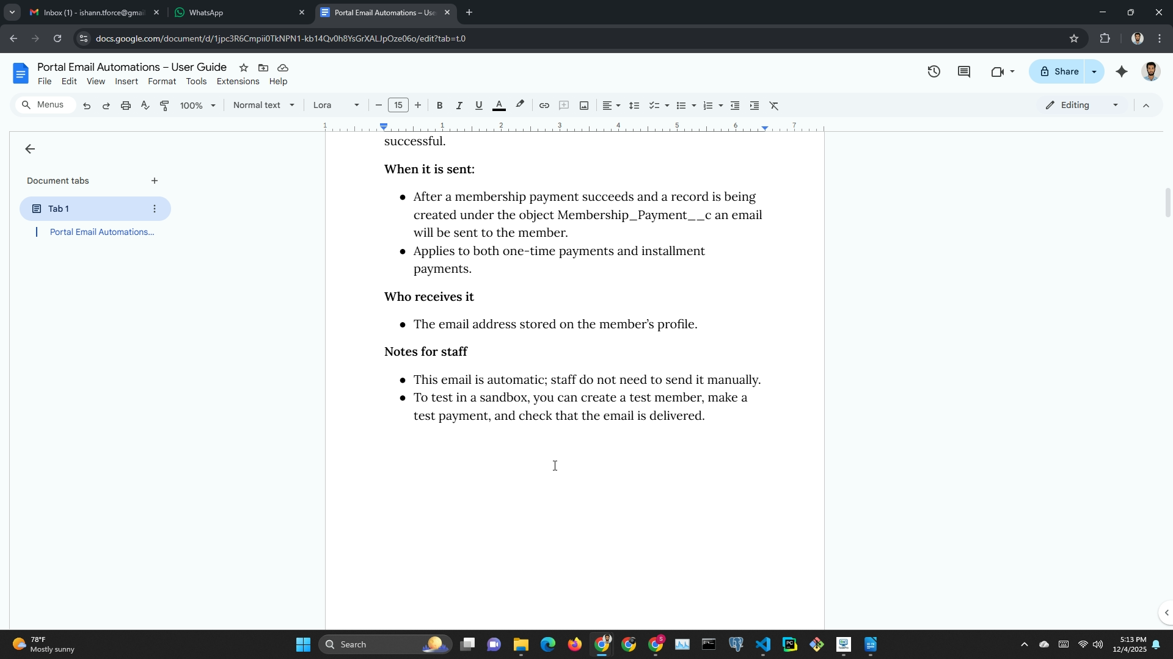Open the text color picker
Viewport: 1173px width, 659px height.
499,106
